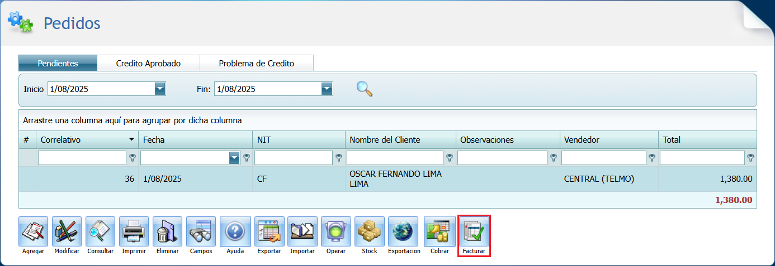Click the Importar icon

coord(302,231)
